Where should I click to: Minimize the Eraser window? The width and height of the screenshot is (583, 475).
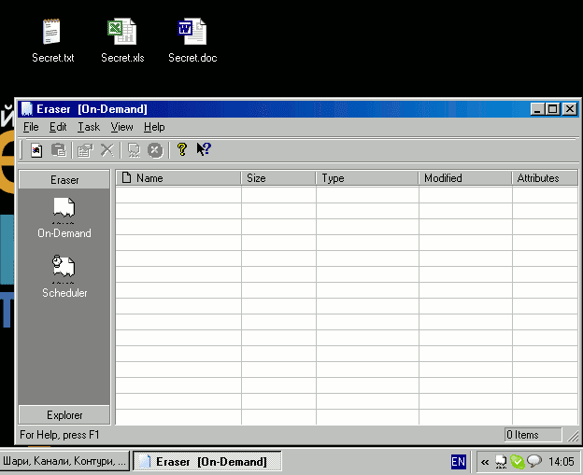[537, 109]
